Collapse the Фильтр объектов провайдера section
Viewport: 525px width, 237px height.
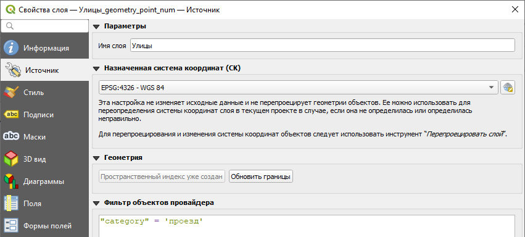coord(96,203)
